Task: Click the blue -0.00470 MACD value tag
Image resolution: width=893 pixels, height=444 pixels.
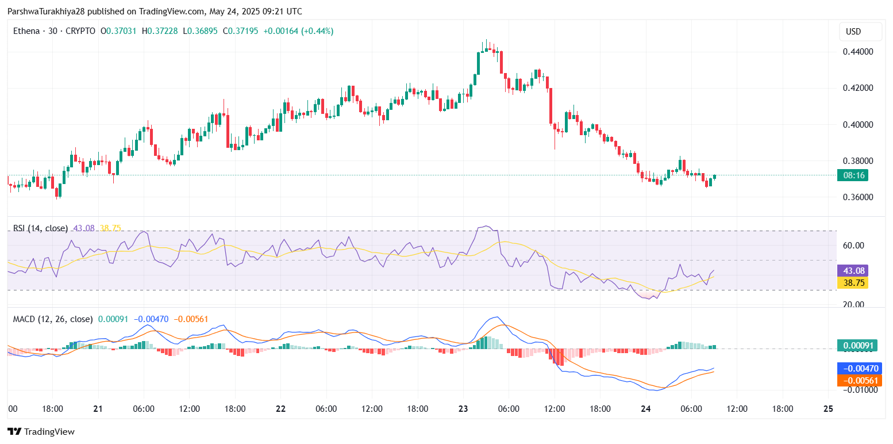Action: pyautogui.click(x=858, y=368)
